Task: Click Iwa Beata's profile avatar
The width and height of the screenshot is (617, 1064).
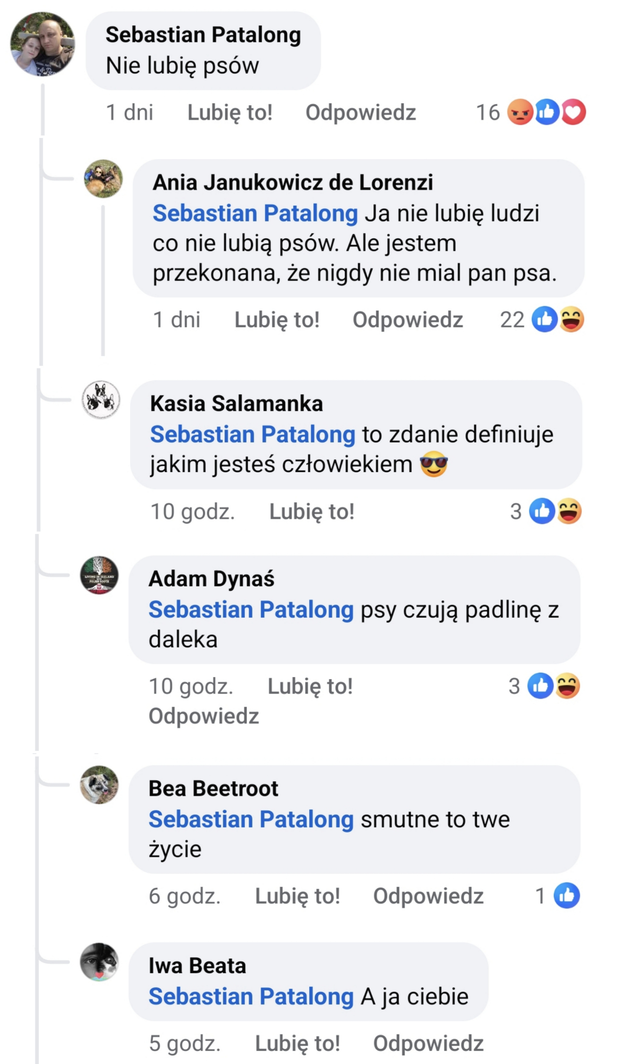Action: (x=99, y=962)
